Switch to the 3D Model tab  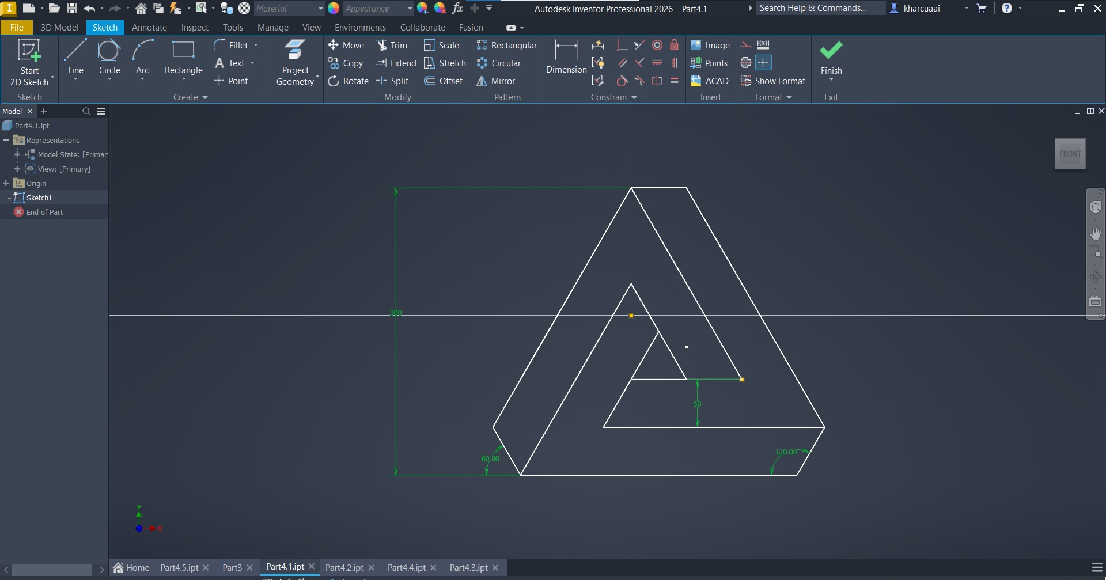click(x=59, y=27)
